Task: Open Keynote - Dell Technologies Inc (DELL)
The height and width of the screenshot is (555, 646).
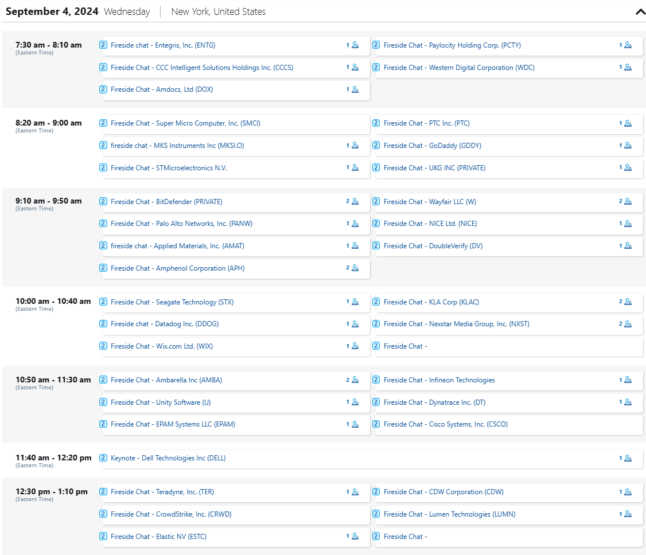Action: (168, 458)
